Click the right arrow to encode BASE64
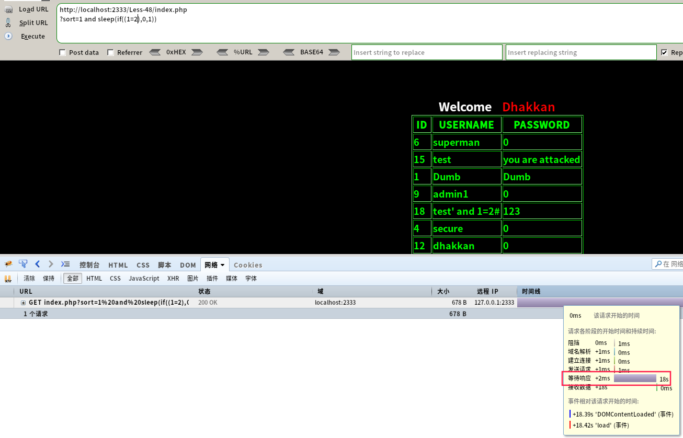 334,52
